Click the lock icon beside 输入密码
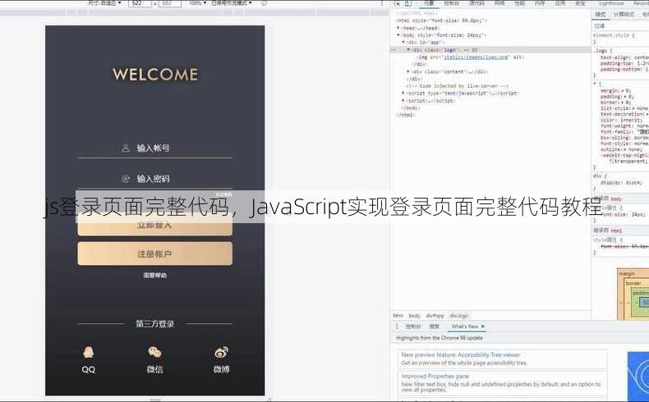The height and width of the screenshot is (402, 649). point(126,179)
